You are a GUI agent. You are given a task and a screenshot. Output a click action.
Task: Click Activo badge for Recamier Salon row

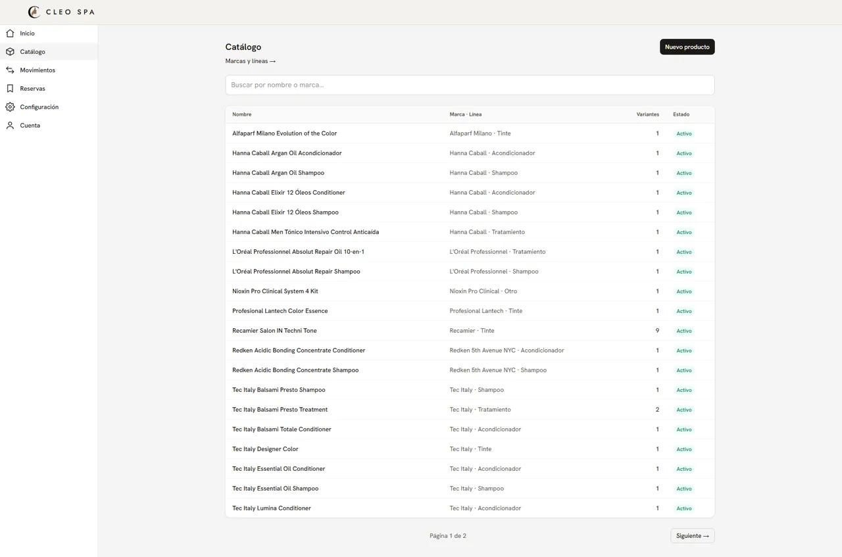684,331
